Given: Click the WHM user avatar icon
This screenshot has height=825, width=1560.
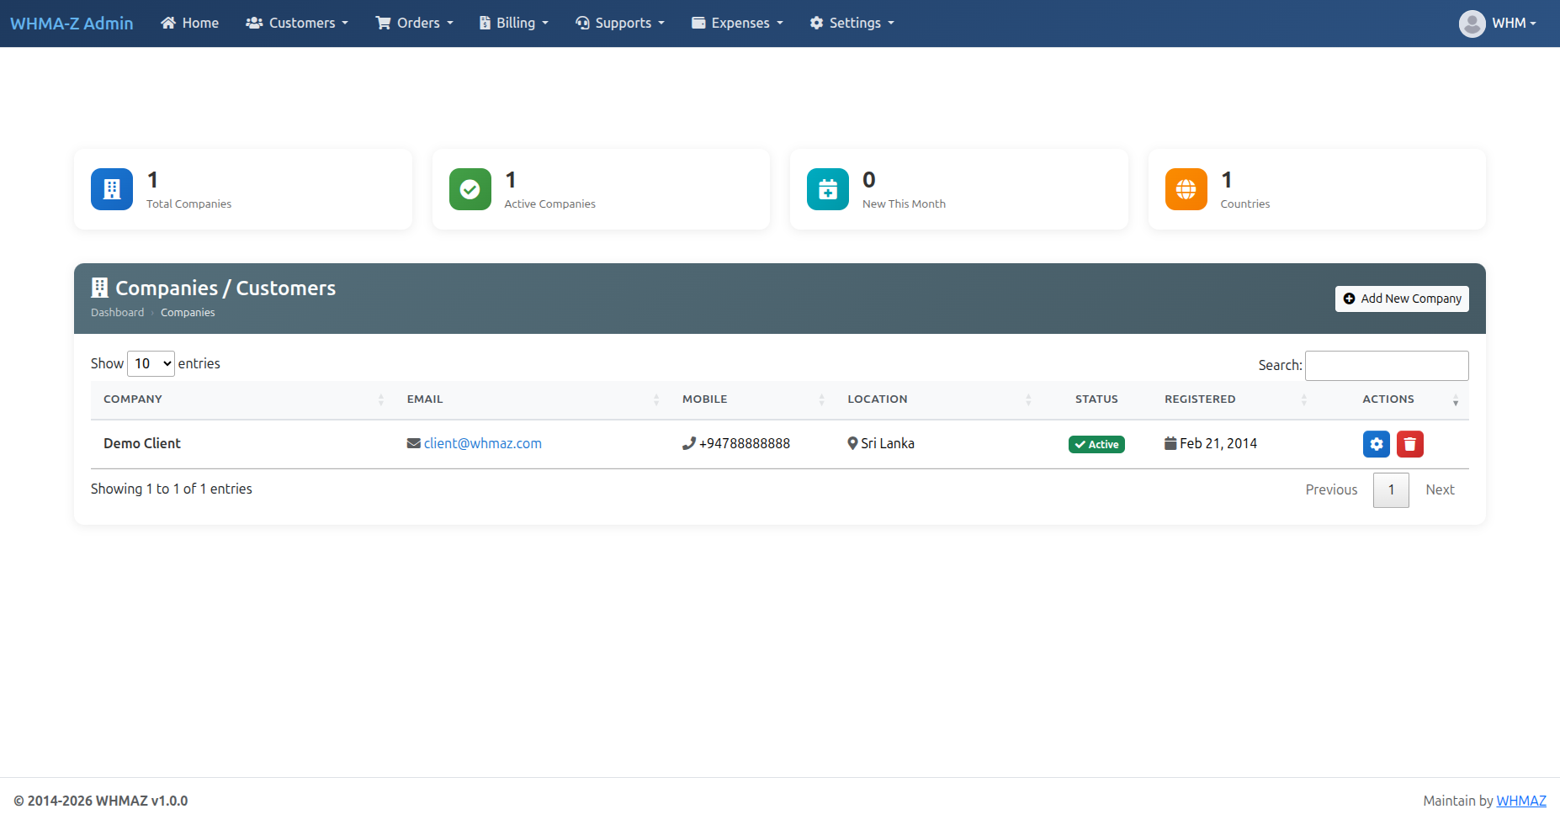Looking at the screenshot, I should (x=1472, y=24).
